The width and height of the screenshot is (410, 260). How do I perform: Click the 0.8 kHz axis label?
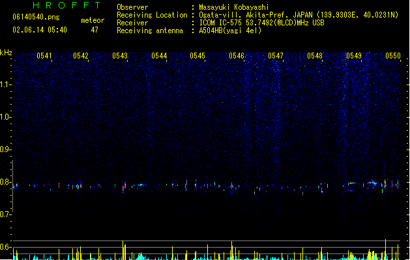click(5, 182)
